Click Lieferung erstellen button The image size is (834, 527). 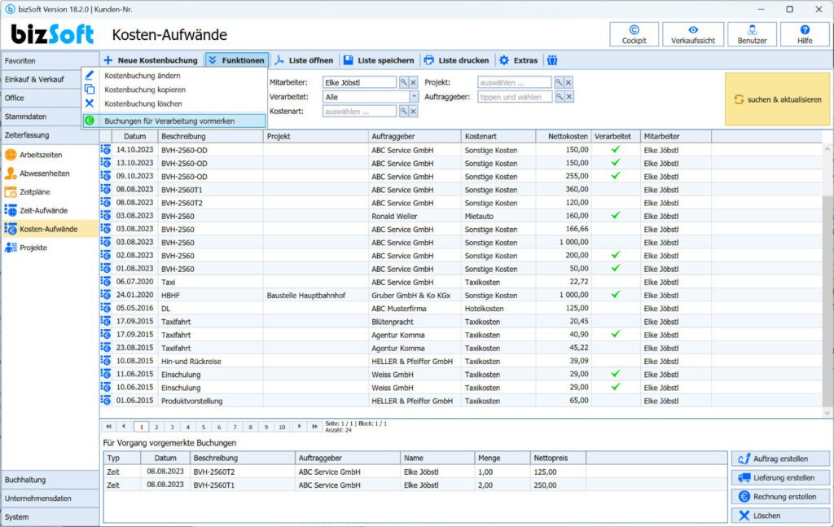780,477
